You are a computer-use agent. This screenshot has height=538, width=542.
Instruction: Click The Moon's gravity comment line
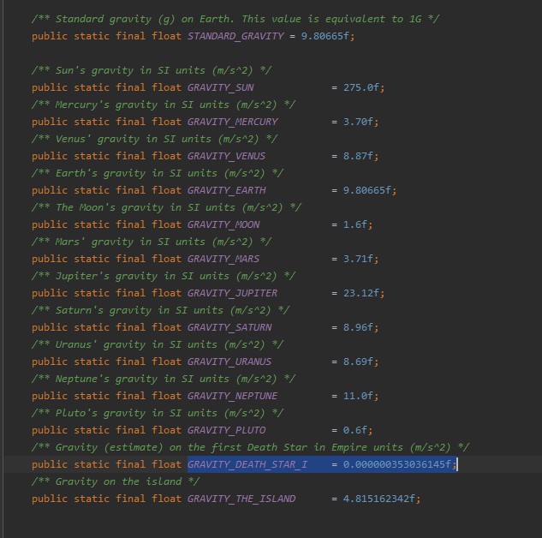(167, 207)
